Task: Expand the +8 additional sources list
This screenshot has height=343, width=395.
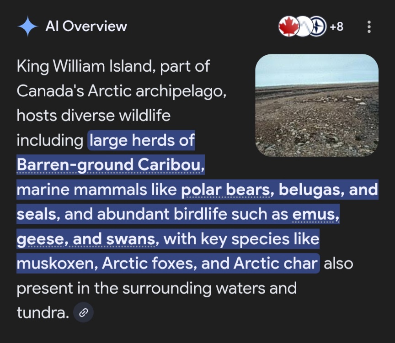Action: coord(336,27)
